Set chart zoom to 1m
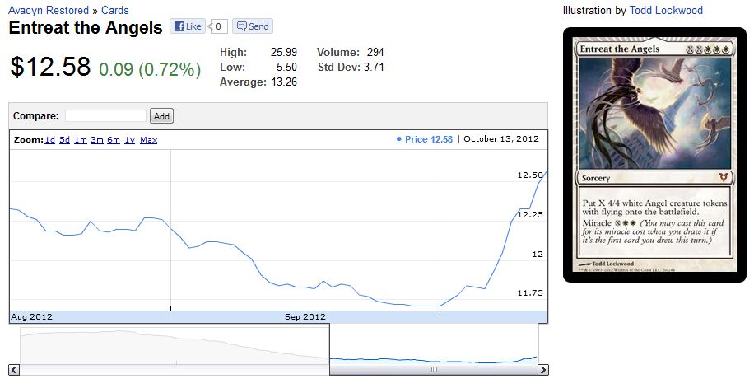The height and width of the screenshot is (388, 754). pyautogui.click(x=80, y=140)
